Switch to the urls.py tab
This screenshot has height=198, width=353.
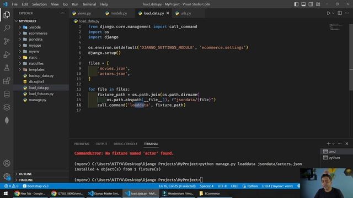(186, 13)
